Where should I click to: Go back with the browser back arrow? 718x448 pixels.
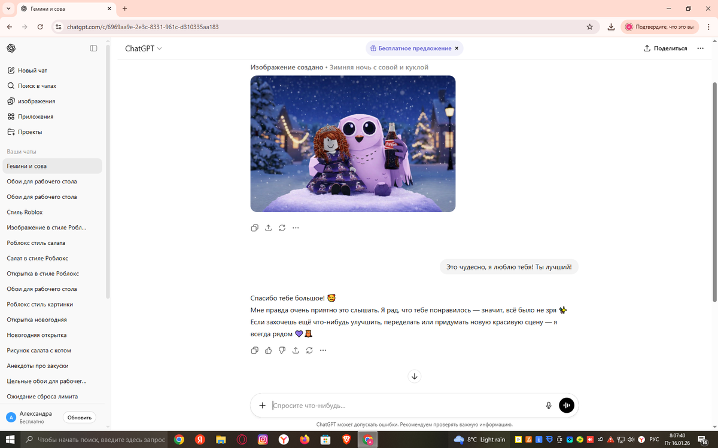[9, 27]
